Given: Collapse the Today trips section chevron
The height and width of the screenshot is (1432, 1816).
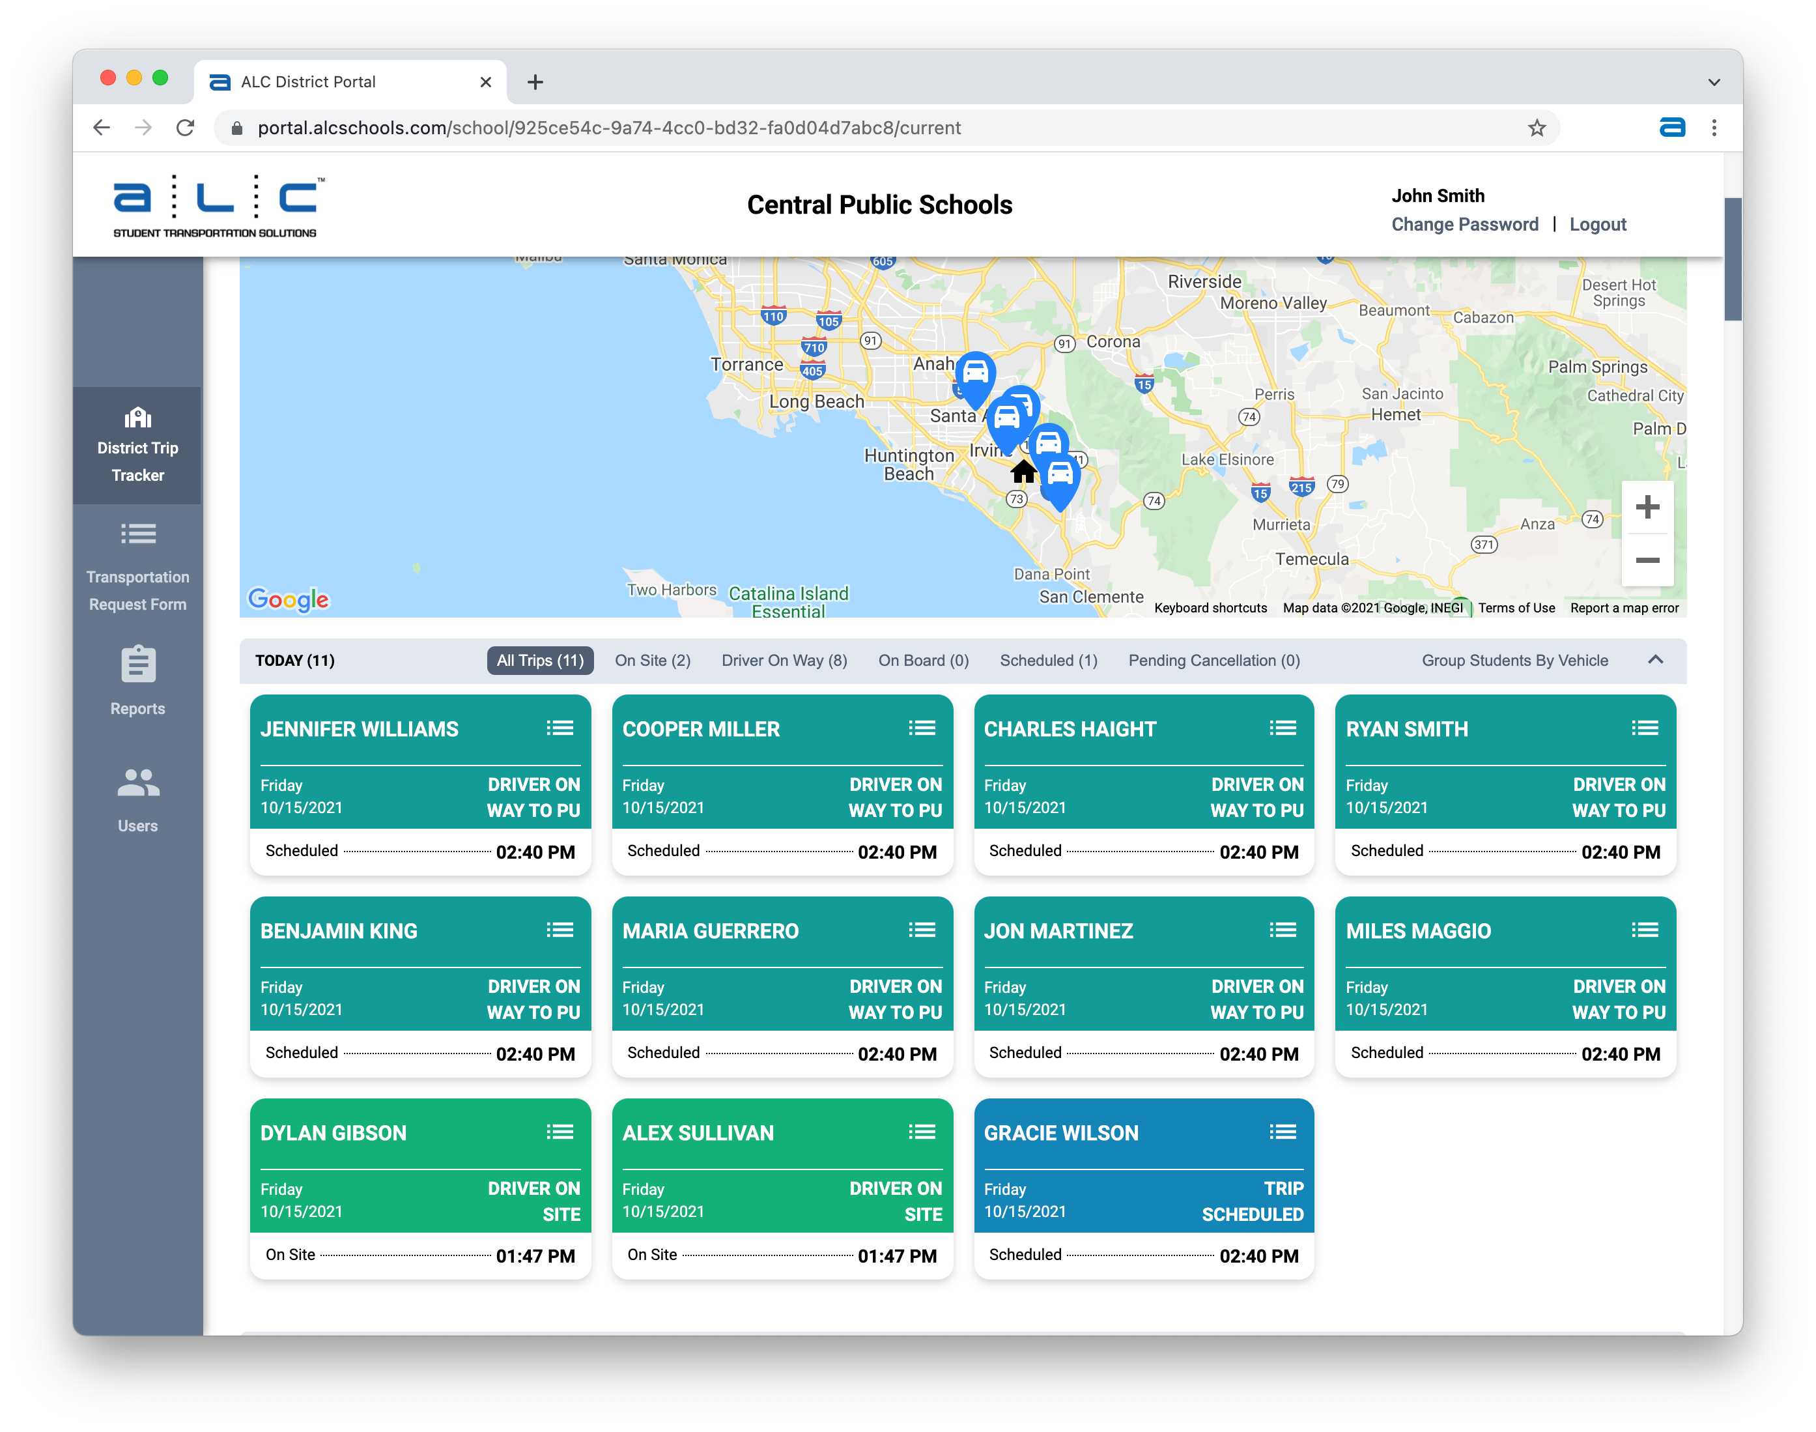Looking at the screenshot, I should click(x=1655, y=660).
